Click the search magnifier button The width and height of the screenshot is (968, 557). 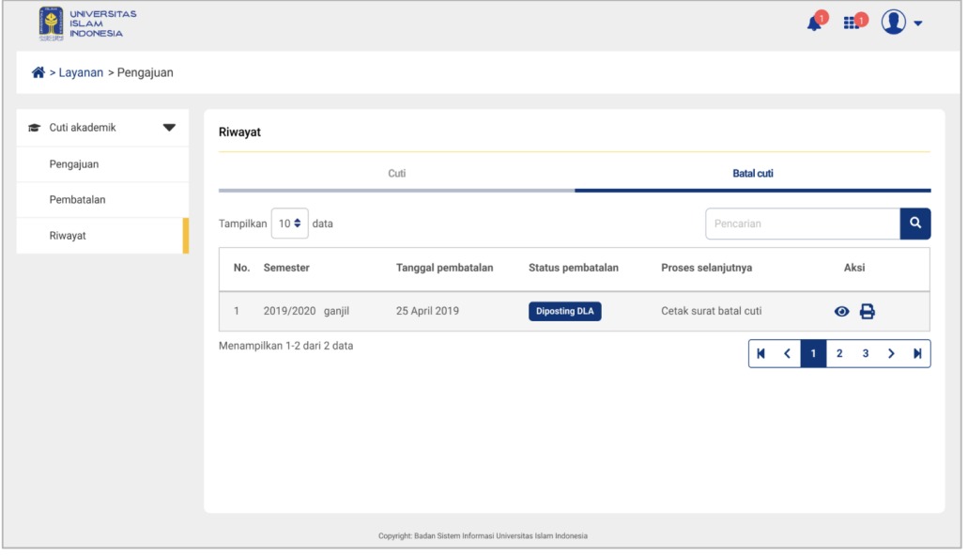(915, 224)
